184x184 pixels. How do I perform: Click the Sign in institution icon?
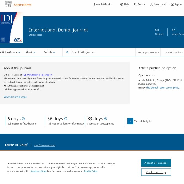point(172,4)
